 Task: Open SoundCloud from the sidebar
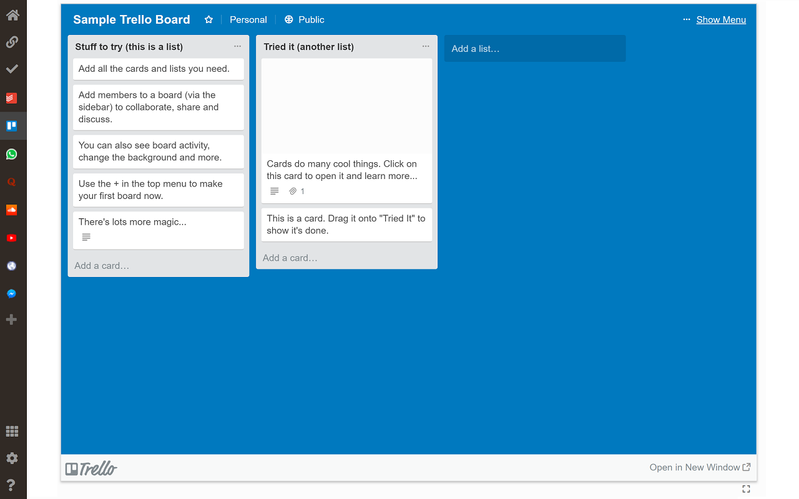click(11, 210)
